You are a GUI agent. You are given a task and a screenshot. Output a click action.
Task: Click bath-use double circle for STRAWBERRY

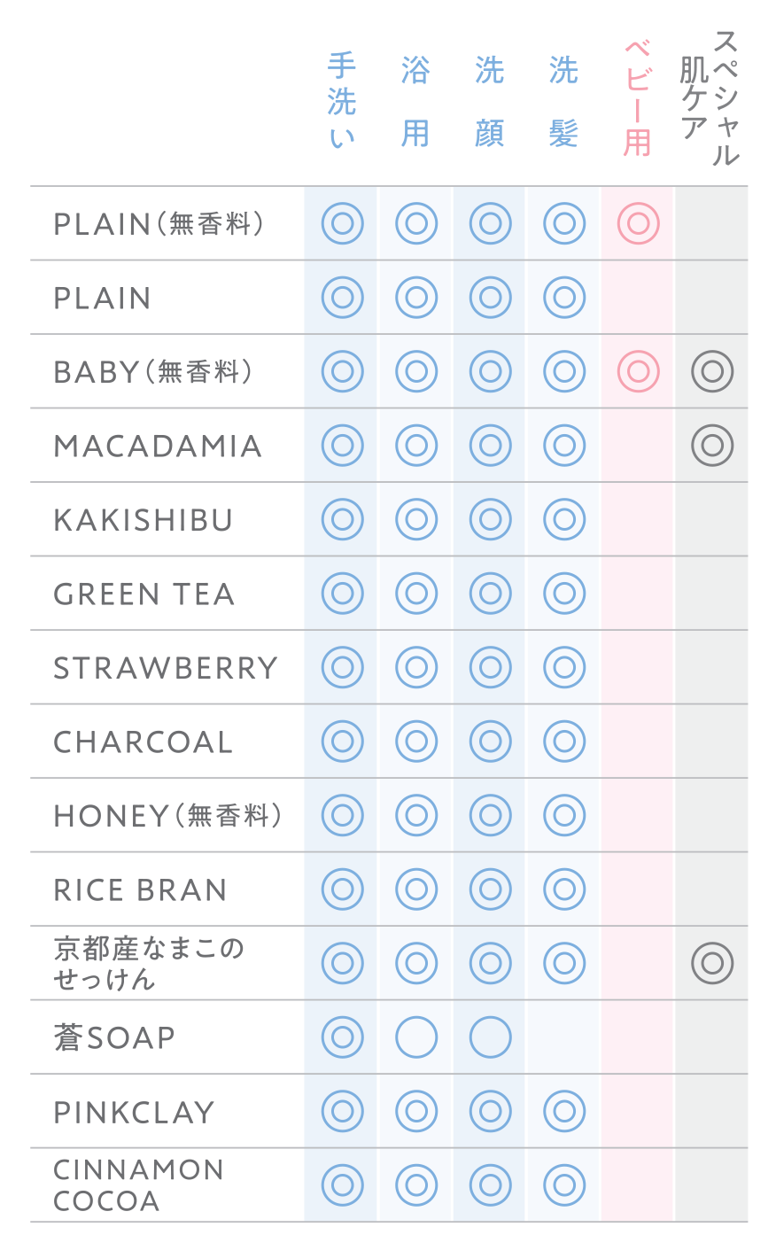point(416,667)
